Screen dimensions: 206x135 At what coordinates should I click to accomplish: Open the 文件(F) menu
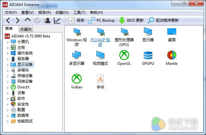11,13
